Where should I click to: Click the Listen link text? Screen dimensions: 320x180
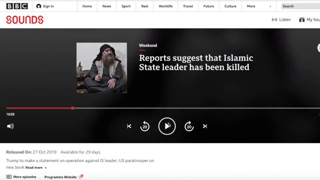click(x=285, y=20)
